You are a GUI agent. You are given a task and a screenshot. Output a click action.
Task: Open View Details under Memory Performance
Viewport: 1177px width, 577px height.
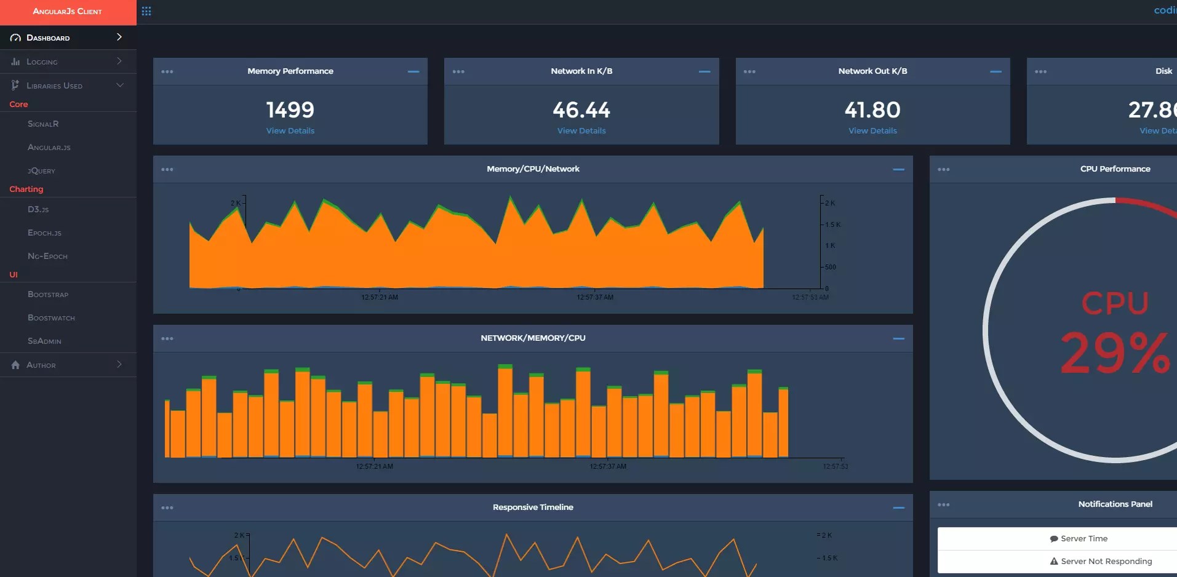(x=290, y=130)
